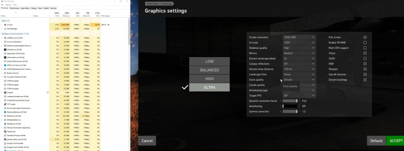Select the ULTRA graphics preset

209,87
